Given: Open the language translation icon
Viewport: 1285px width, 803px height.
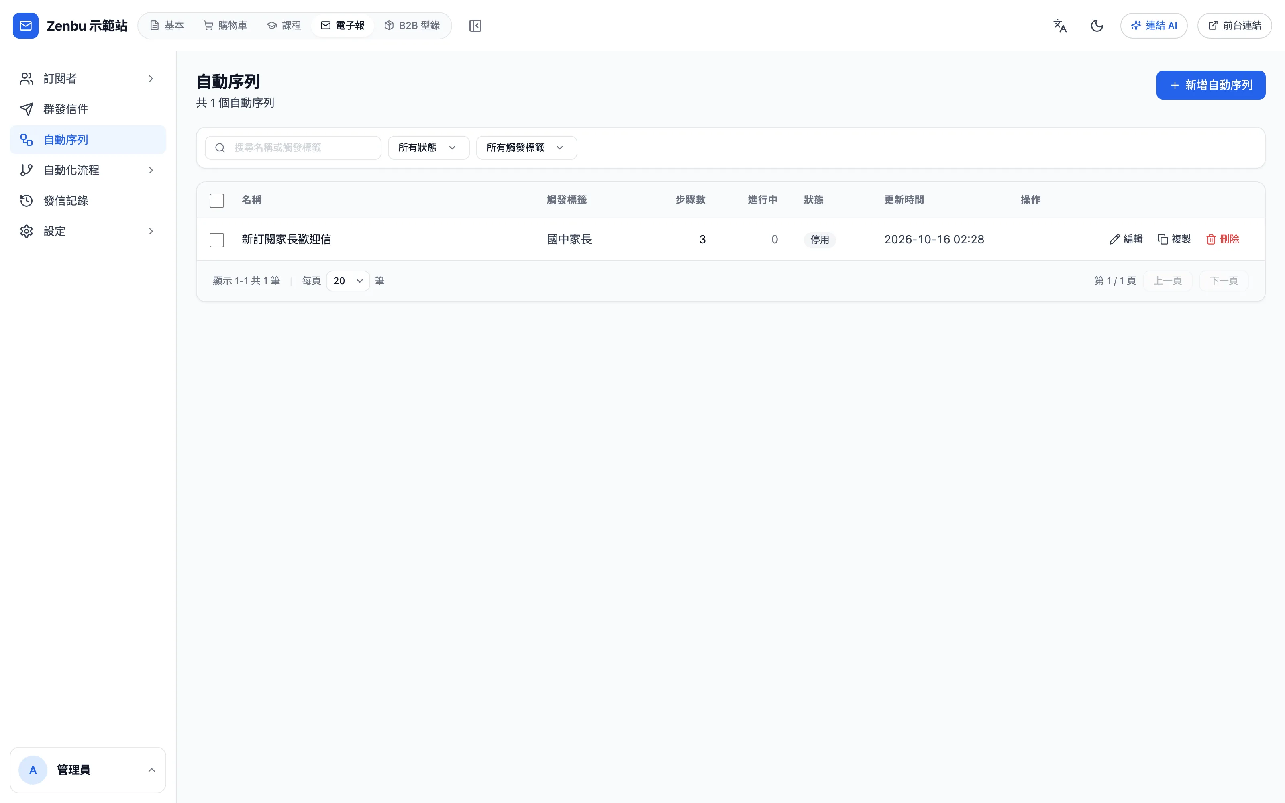Looking at the screenshot, I should tap(1060, 25).
